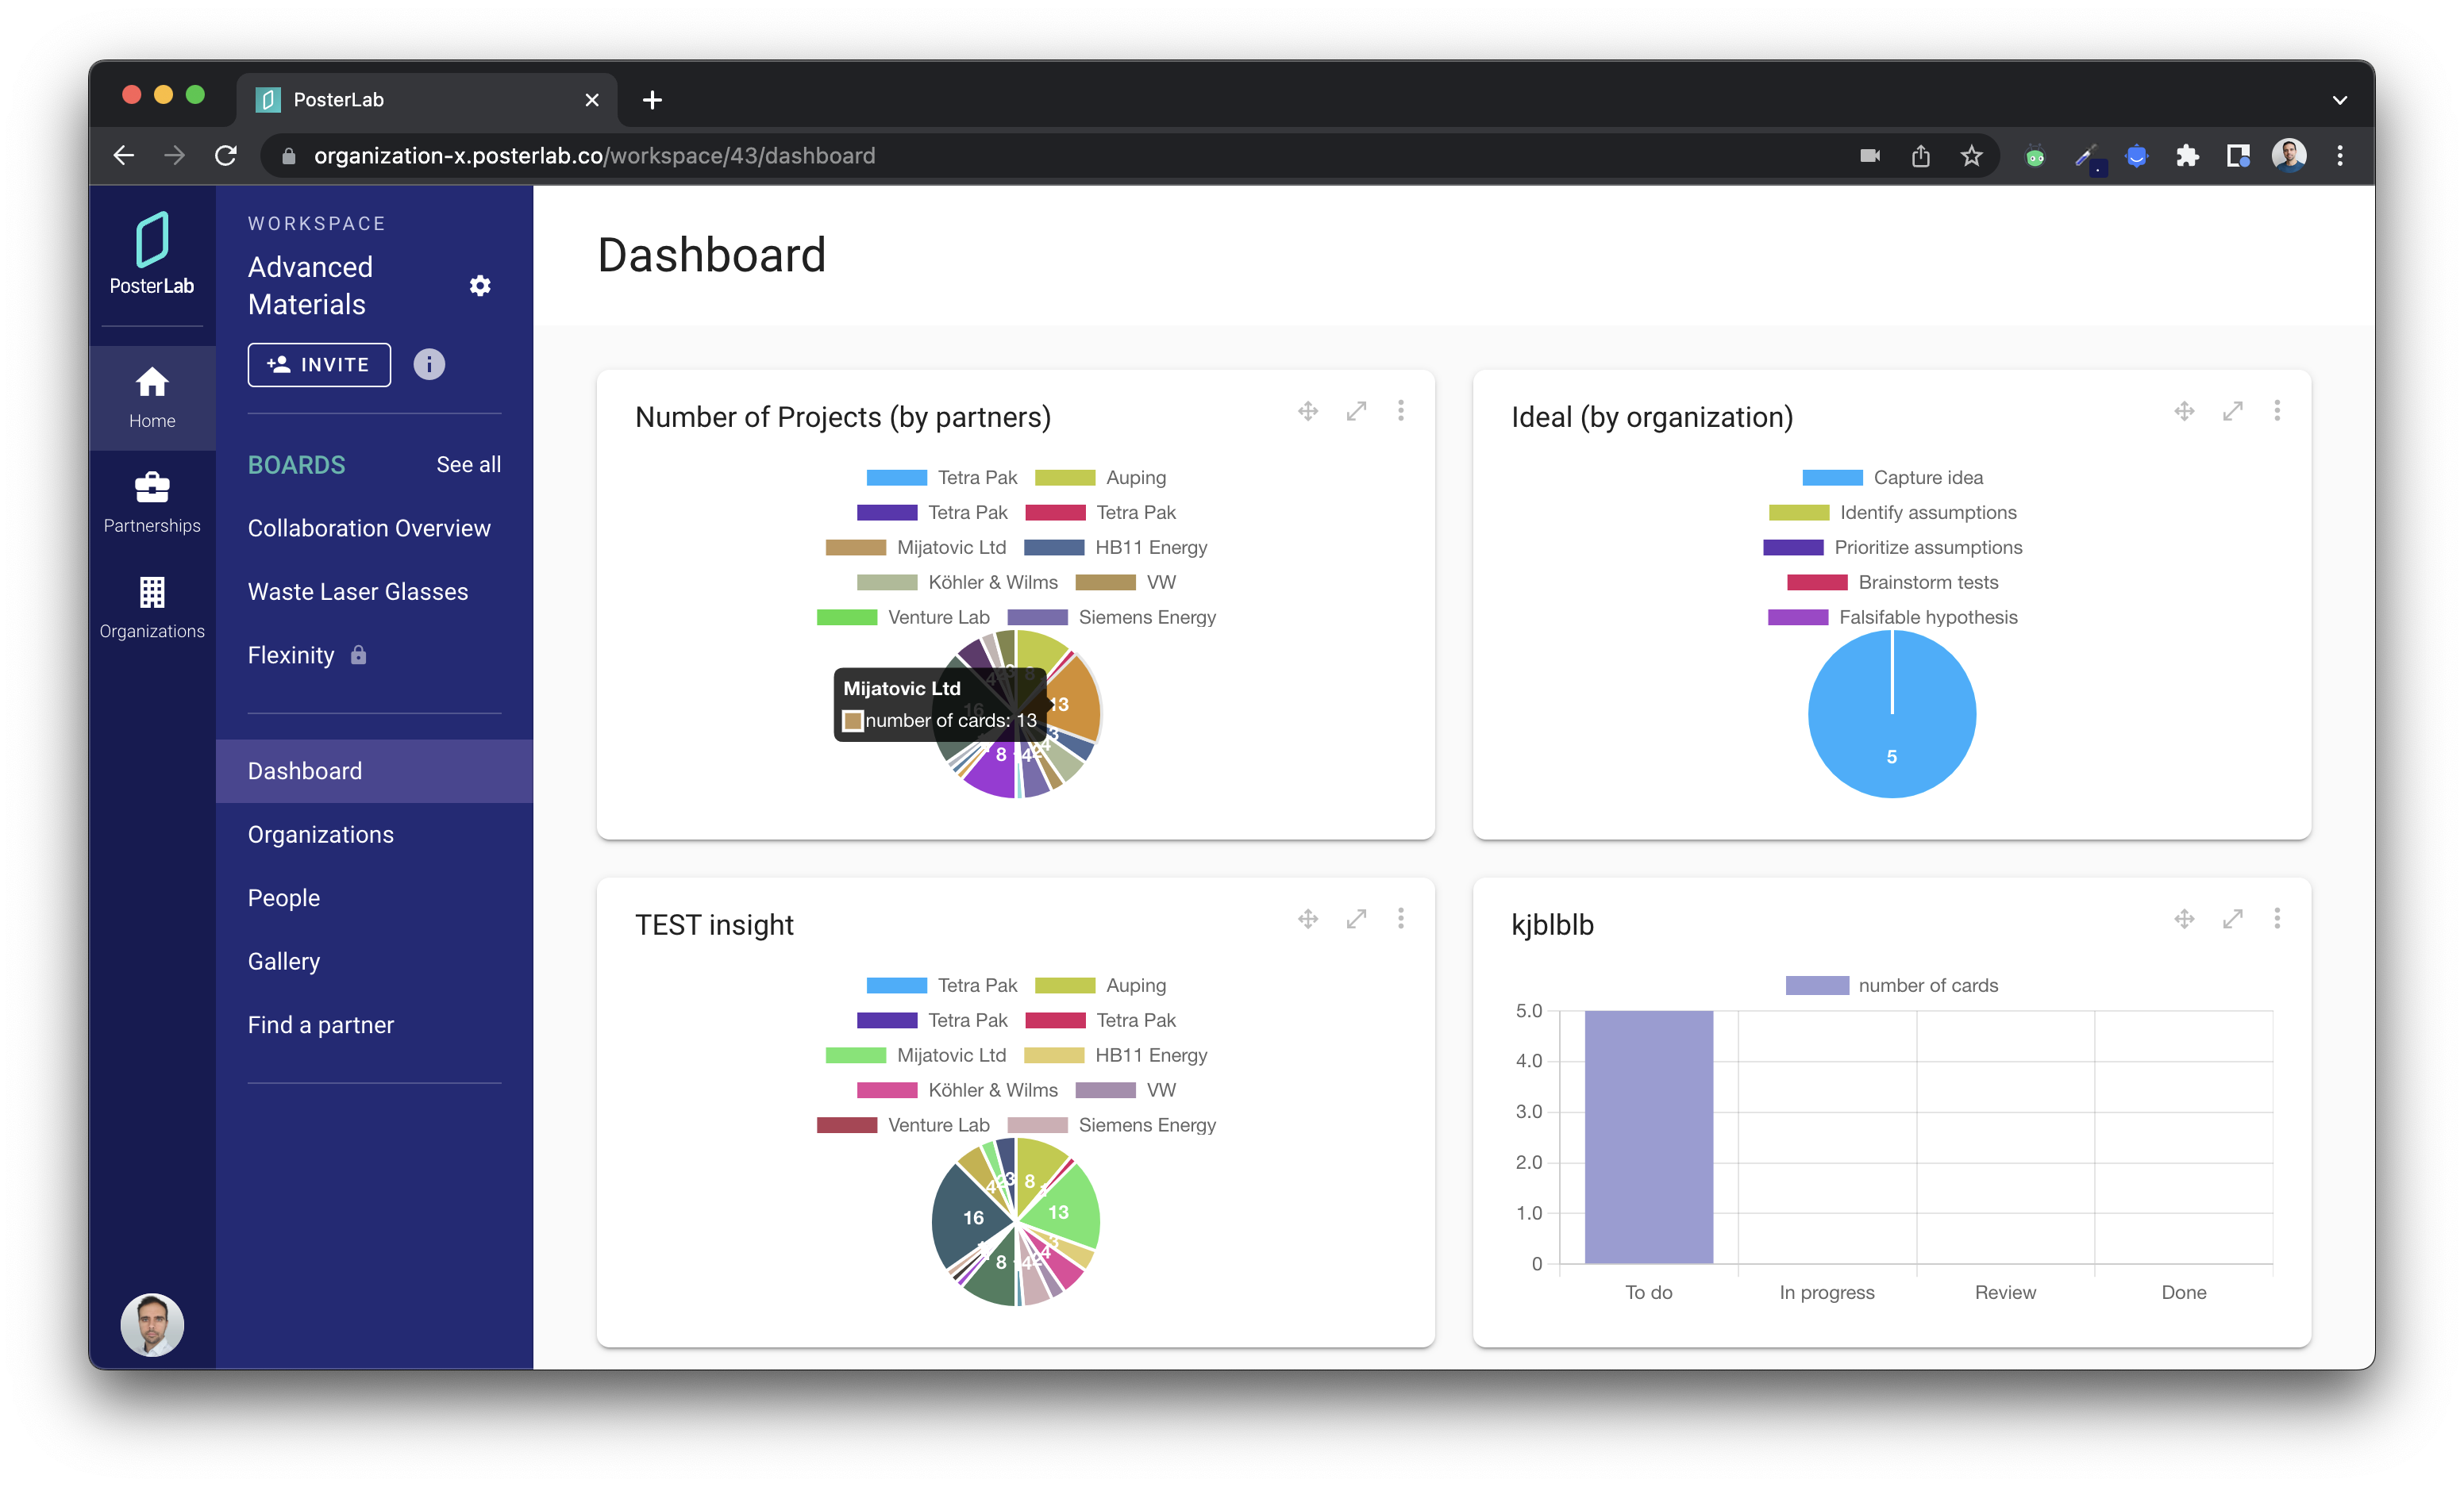
Task: Expand the Number of Projects chart
Action: (x=1356, y=411)
